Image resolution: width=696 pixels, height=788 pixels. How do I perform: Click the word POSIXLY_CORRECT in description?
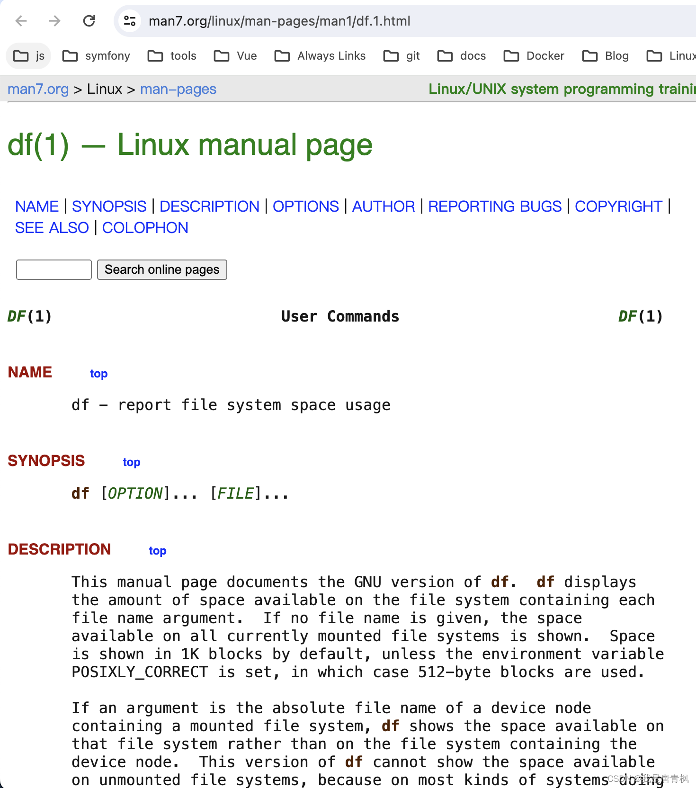tap(140, 672)
